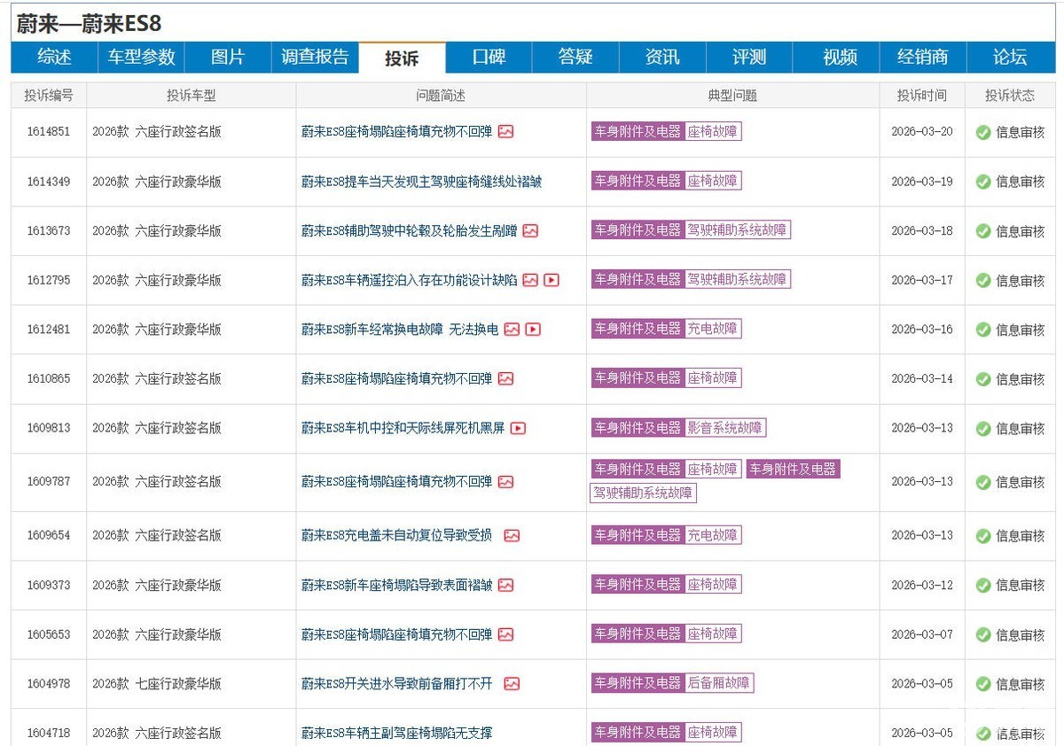Open the 调查报告 tab
This screenshot has width=1064, height=746.
click(315, 58)
